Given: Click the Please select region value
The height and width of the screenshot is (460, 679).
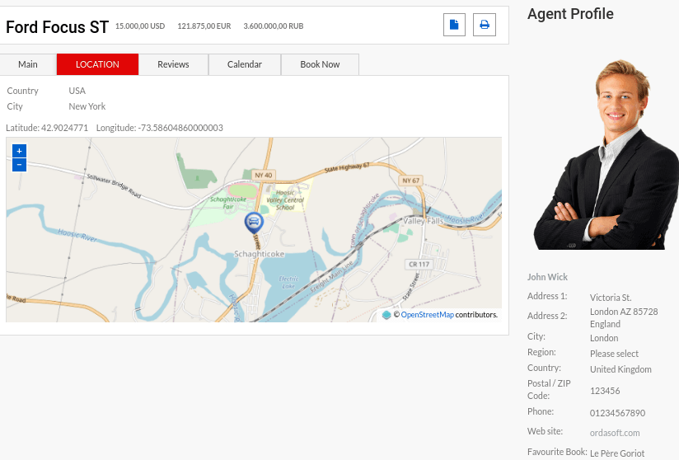Looking at the screenshot, I should 614,354.
